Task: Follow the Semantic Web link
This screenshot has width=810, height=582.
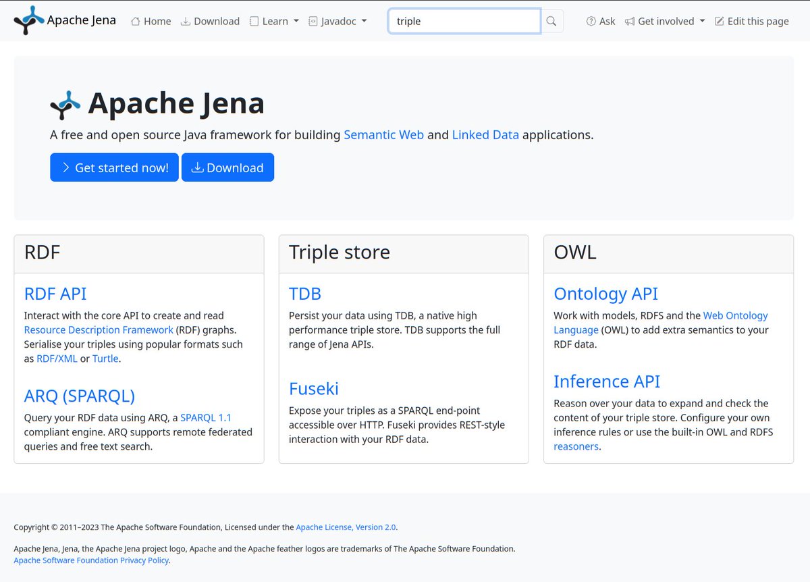Action: pos(384,134)
